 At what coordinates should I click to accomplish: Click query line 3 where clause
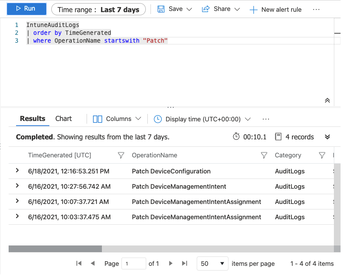point(97,41)
